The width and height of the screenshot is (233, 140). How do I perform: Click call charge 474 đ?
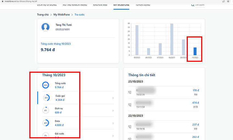point(195,103)
